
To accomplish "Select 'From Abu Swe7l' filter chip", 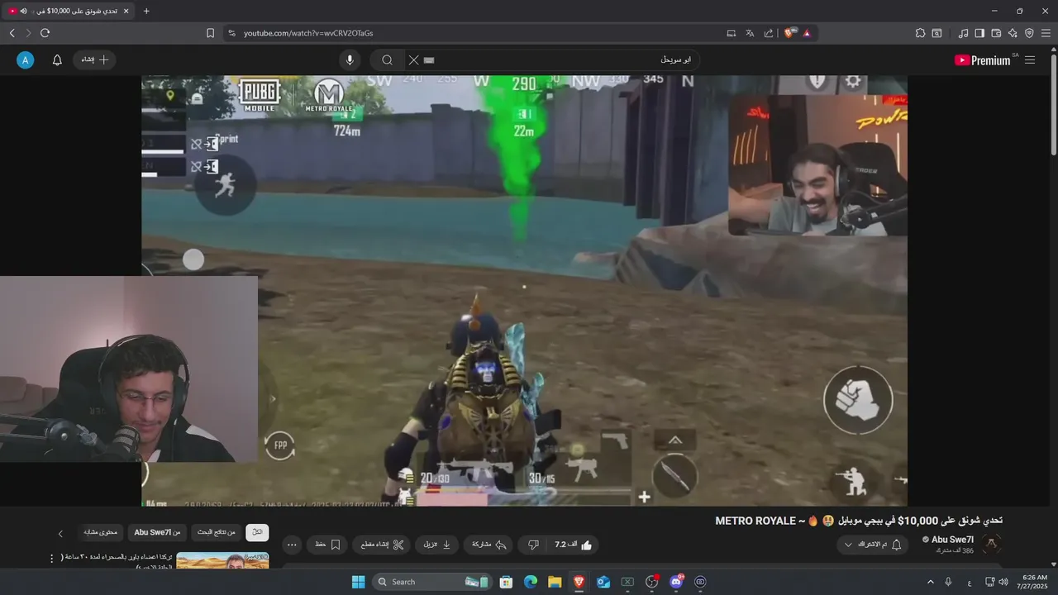I will pos(156,533).
